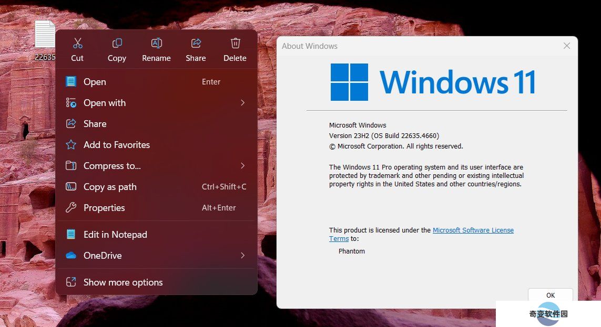Click the Delete trash can icon

(236, 43)
